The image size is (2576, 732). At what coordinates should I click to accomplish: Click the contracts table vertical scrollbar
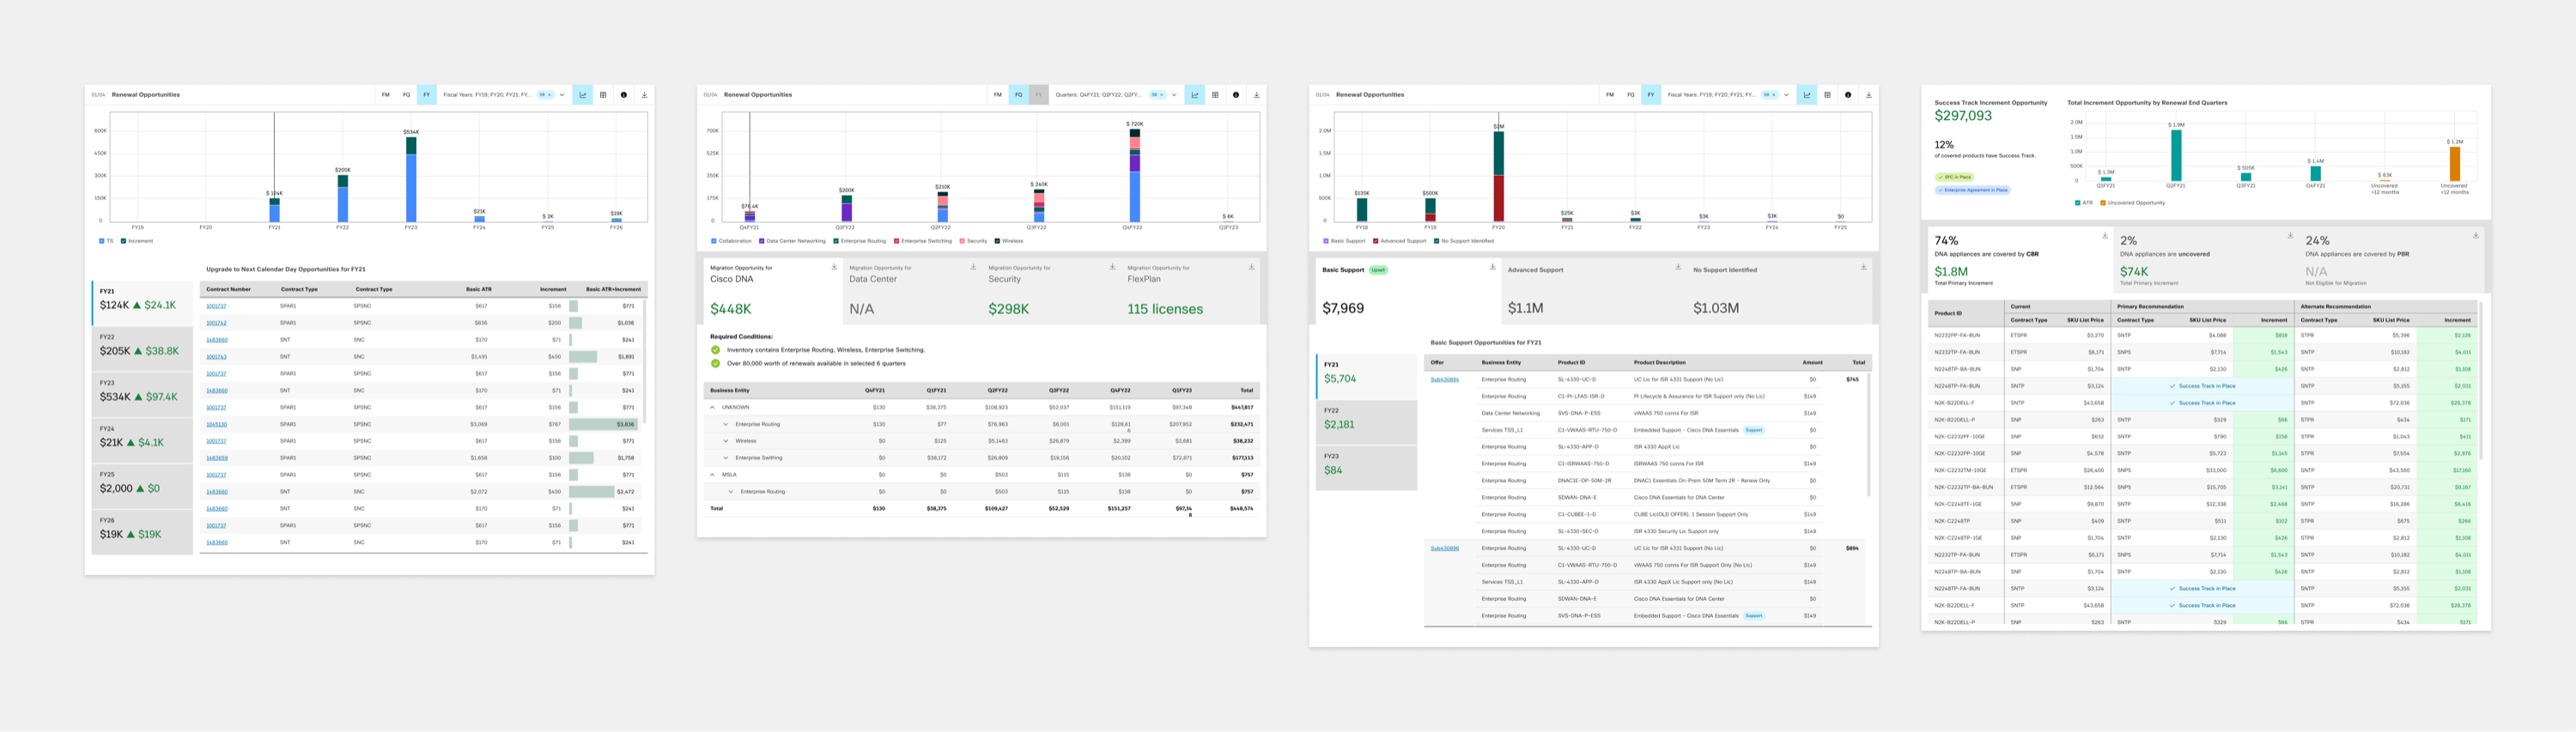click(x=645, y=362)
